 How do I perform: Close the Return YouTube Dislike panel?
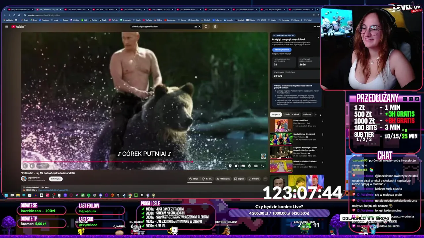(318, 37)
